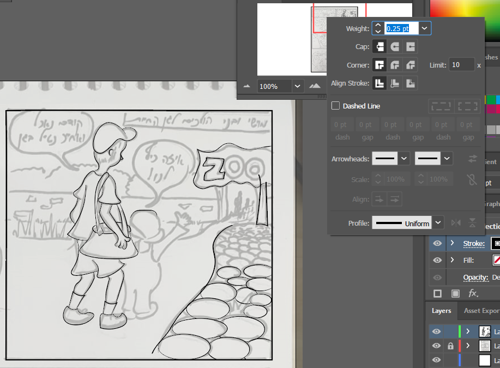Open the Profile Uniform dropdown
The width and height of the screenshot is (500, 368).
439,223
